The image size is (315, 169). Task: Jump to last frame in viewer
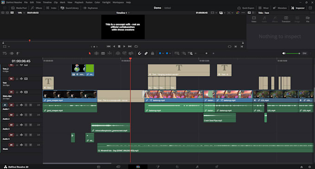point(130,46)
